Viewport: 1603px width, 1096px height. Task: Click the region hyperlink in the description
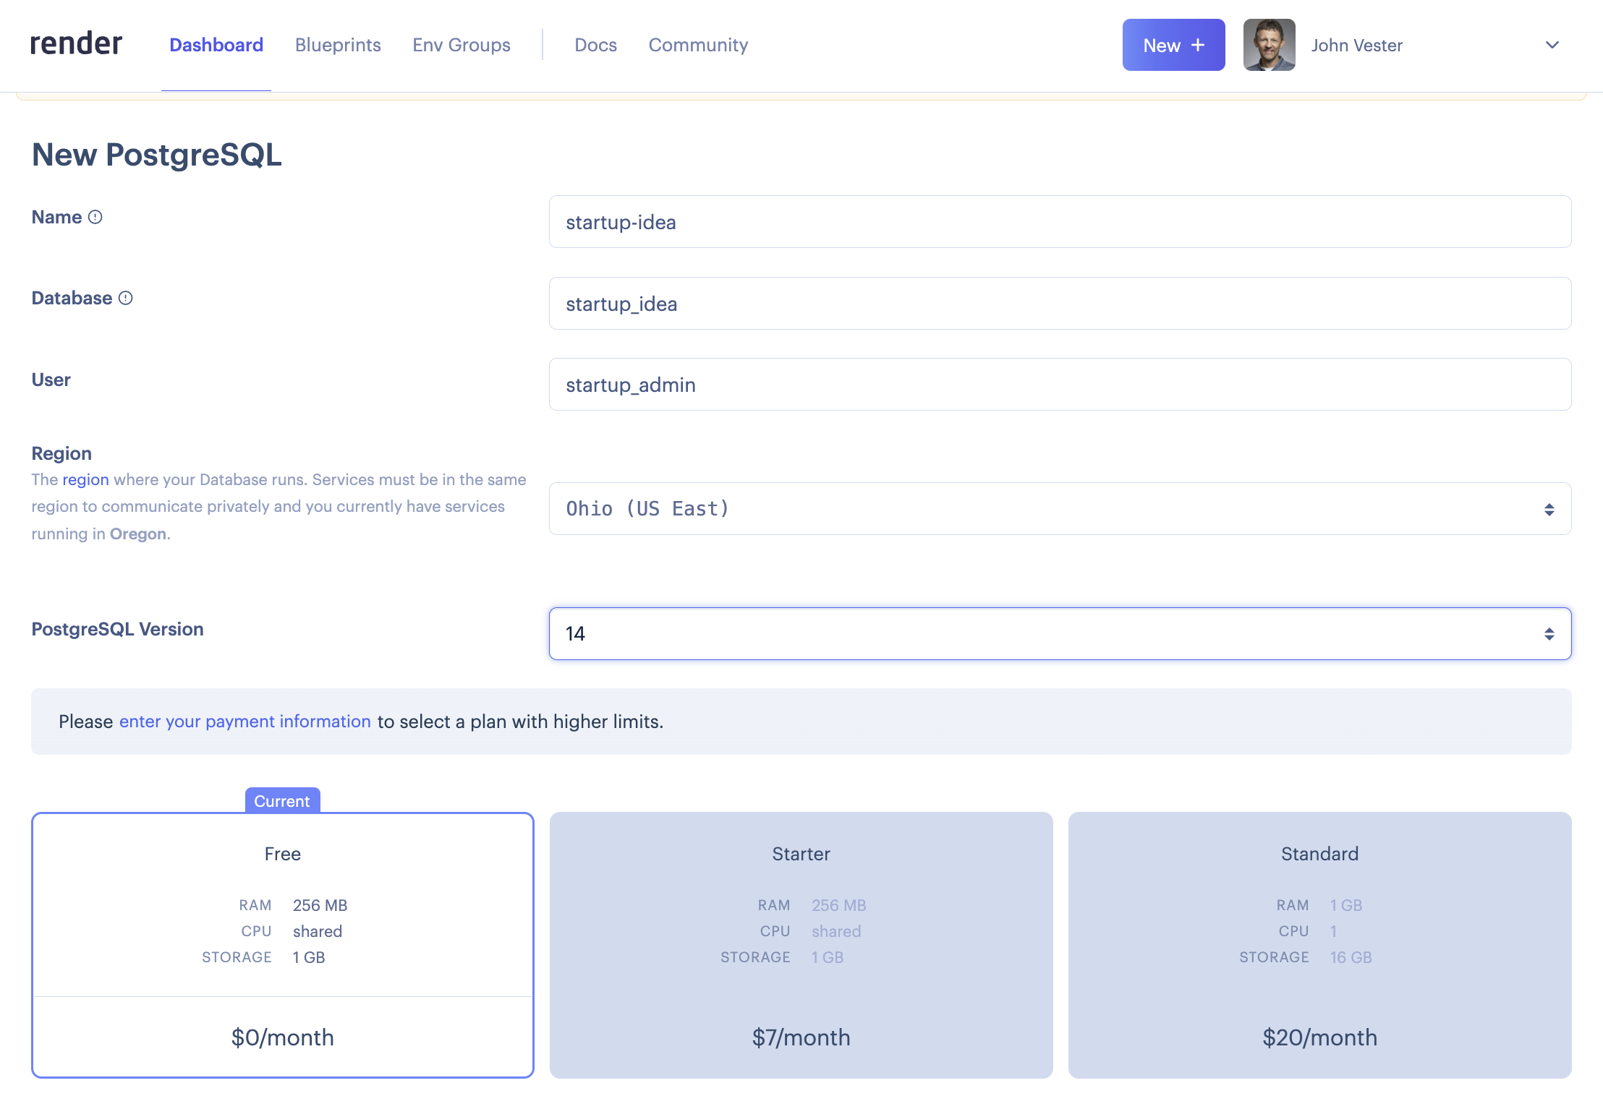click(85, 479)
